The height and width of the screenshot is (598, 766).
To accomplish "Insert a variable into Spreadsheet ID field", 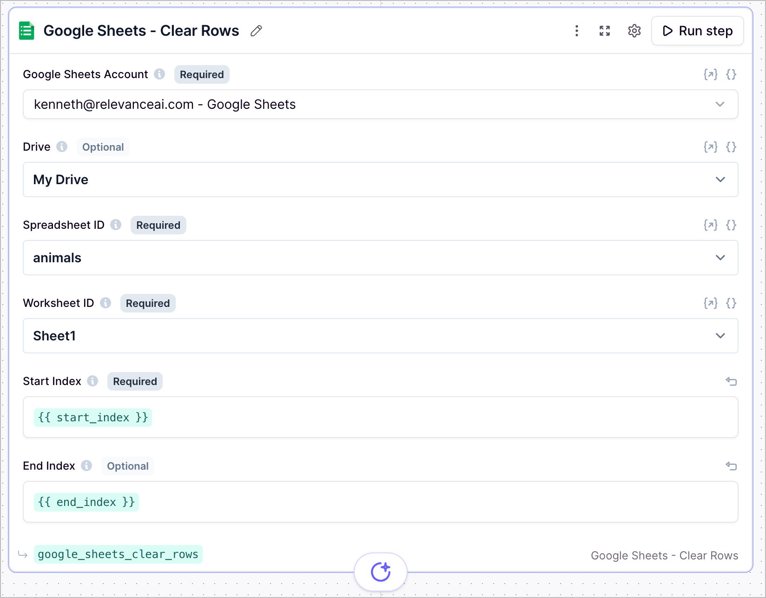I will point(711,225).
